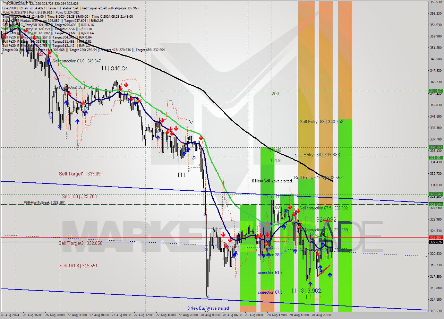Click the 'I I I 313.962' wave label
The width and height of the screenshot is (444, 319).
click(306, 291)
